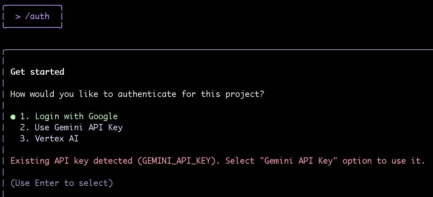Click the ">" prompt symbol before /auth
Viewport: 433px width, 197px height.
point(18,16)
